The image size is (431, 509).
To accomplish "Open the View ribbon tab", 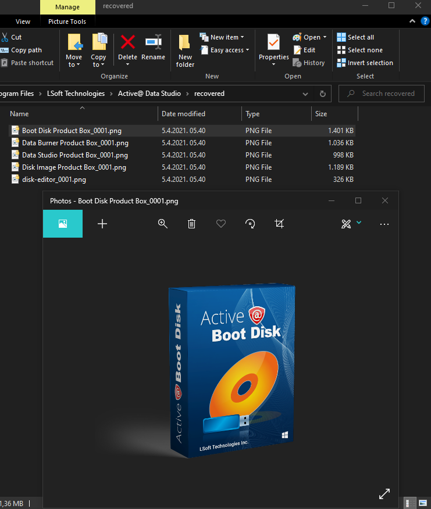I will click(23, 21).
